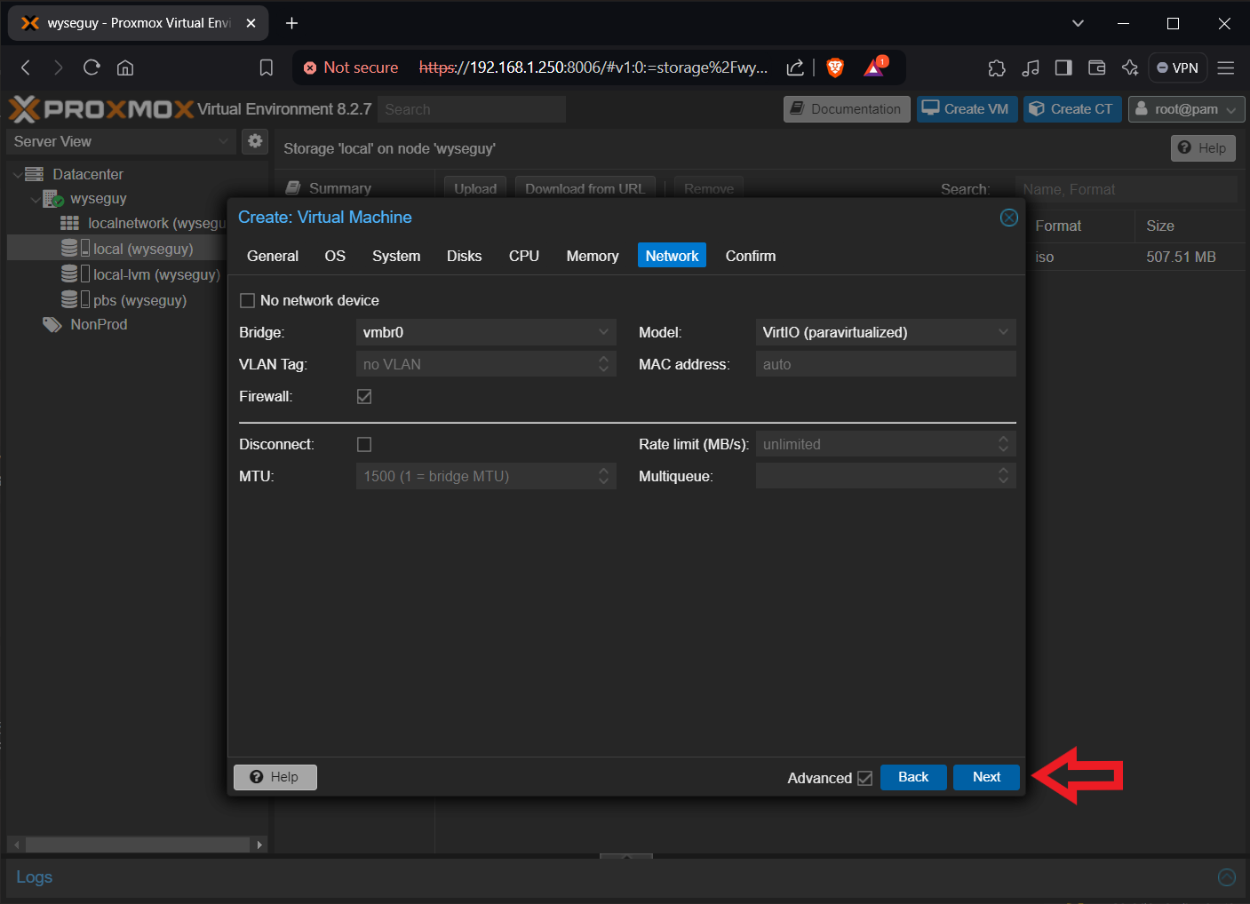The width and height of the screenshot is (1250, 904).
Task: Click the VPN button
Action: (x=1178, y=67)
